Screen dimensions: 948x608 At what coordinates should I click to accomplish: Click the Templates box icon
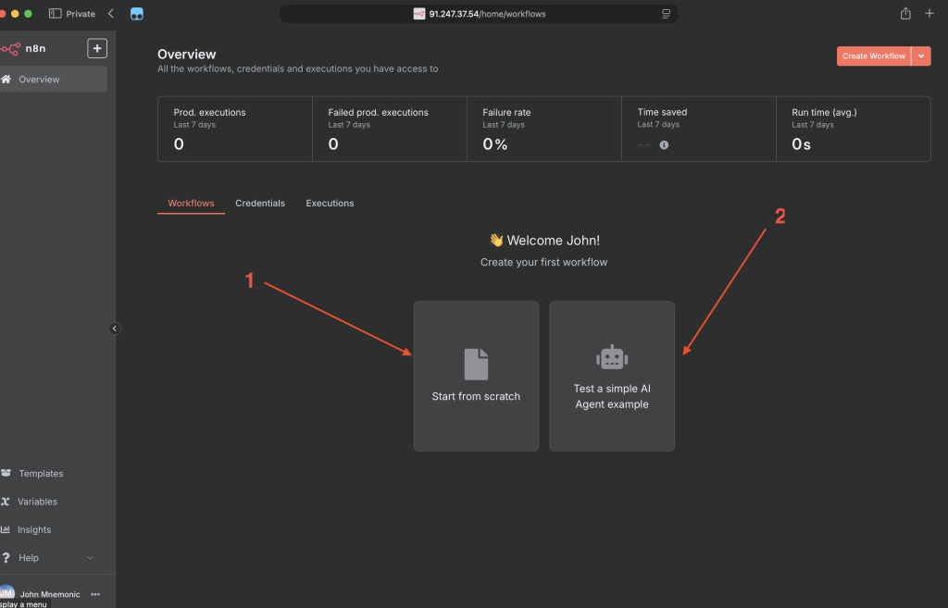click(x=6, y=473)
